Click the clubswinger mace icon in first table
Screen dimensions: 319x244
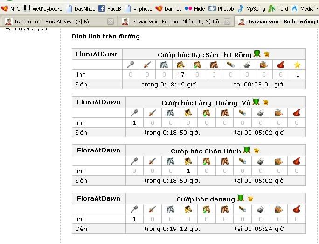point(131,65)
